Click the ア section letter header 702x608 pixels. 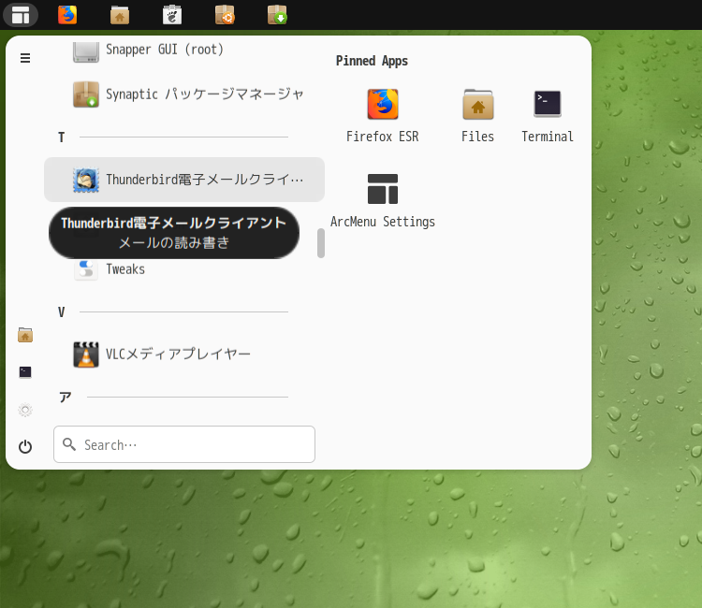[65, 397]
